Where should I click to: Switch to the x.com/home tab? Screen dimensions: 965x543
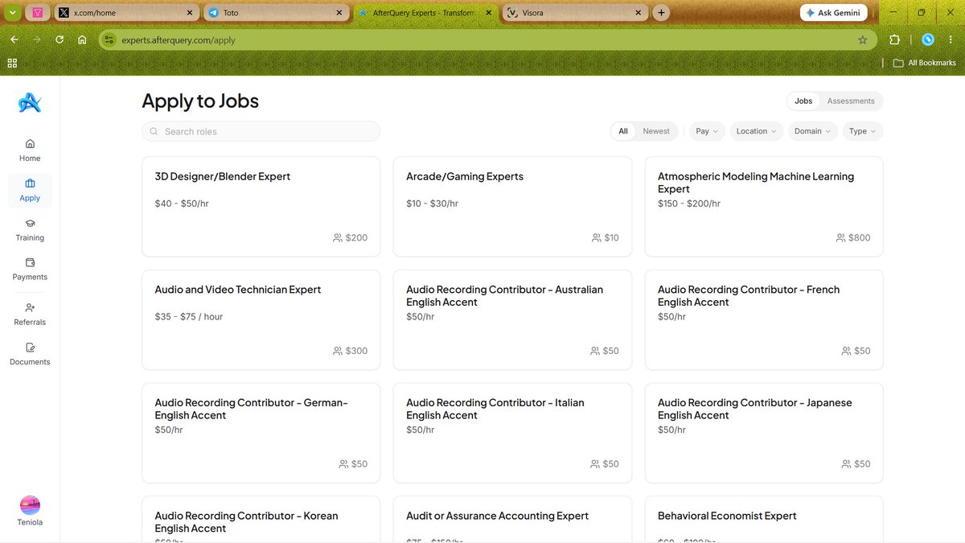coord(127,13)
